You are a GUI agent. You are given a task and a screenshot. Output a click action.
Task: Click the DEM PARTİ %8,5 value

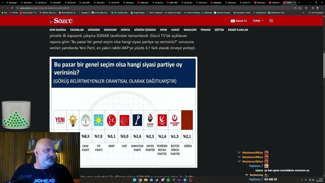85,136
